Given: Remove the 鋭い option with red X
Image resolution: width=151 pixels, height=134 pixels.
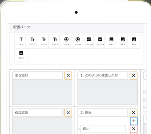Looking at the screenshot, I should click(x=134, y=129).
